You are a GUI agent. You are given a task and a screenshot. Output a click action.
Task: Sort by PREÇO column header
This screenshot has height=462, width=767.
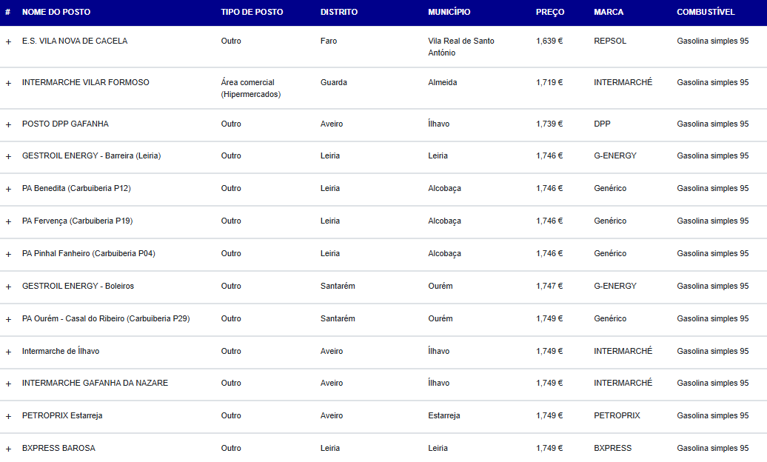[550, 13]
